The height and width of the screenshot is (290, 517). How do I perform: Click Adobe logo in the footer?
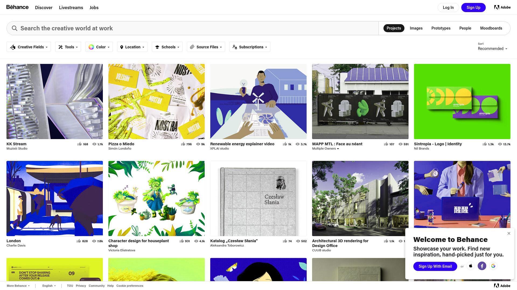[502, 286]
